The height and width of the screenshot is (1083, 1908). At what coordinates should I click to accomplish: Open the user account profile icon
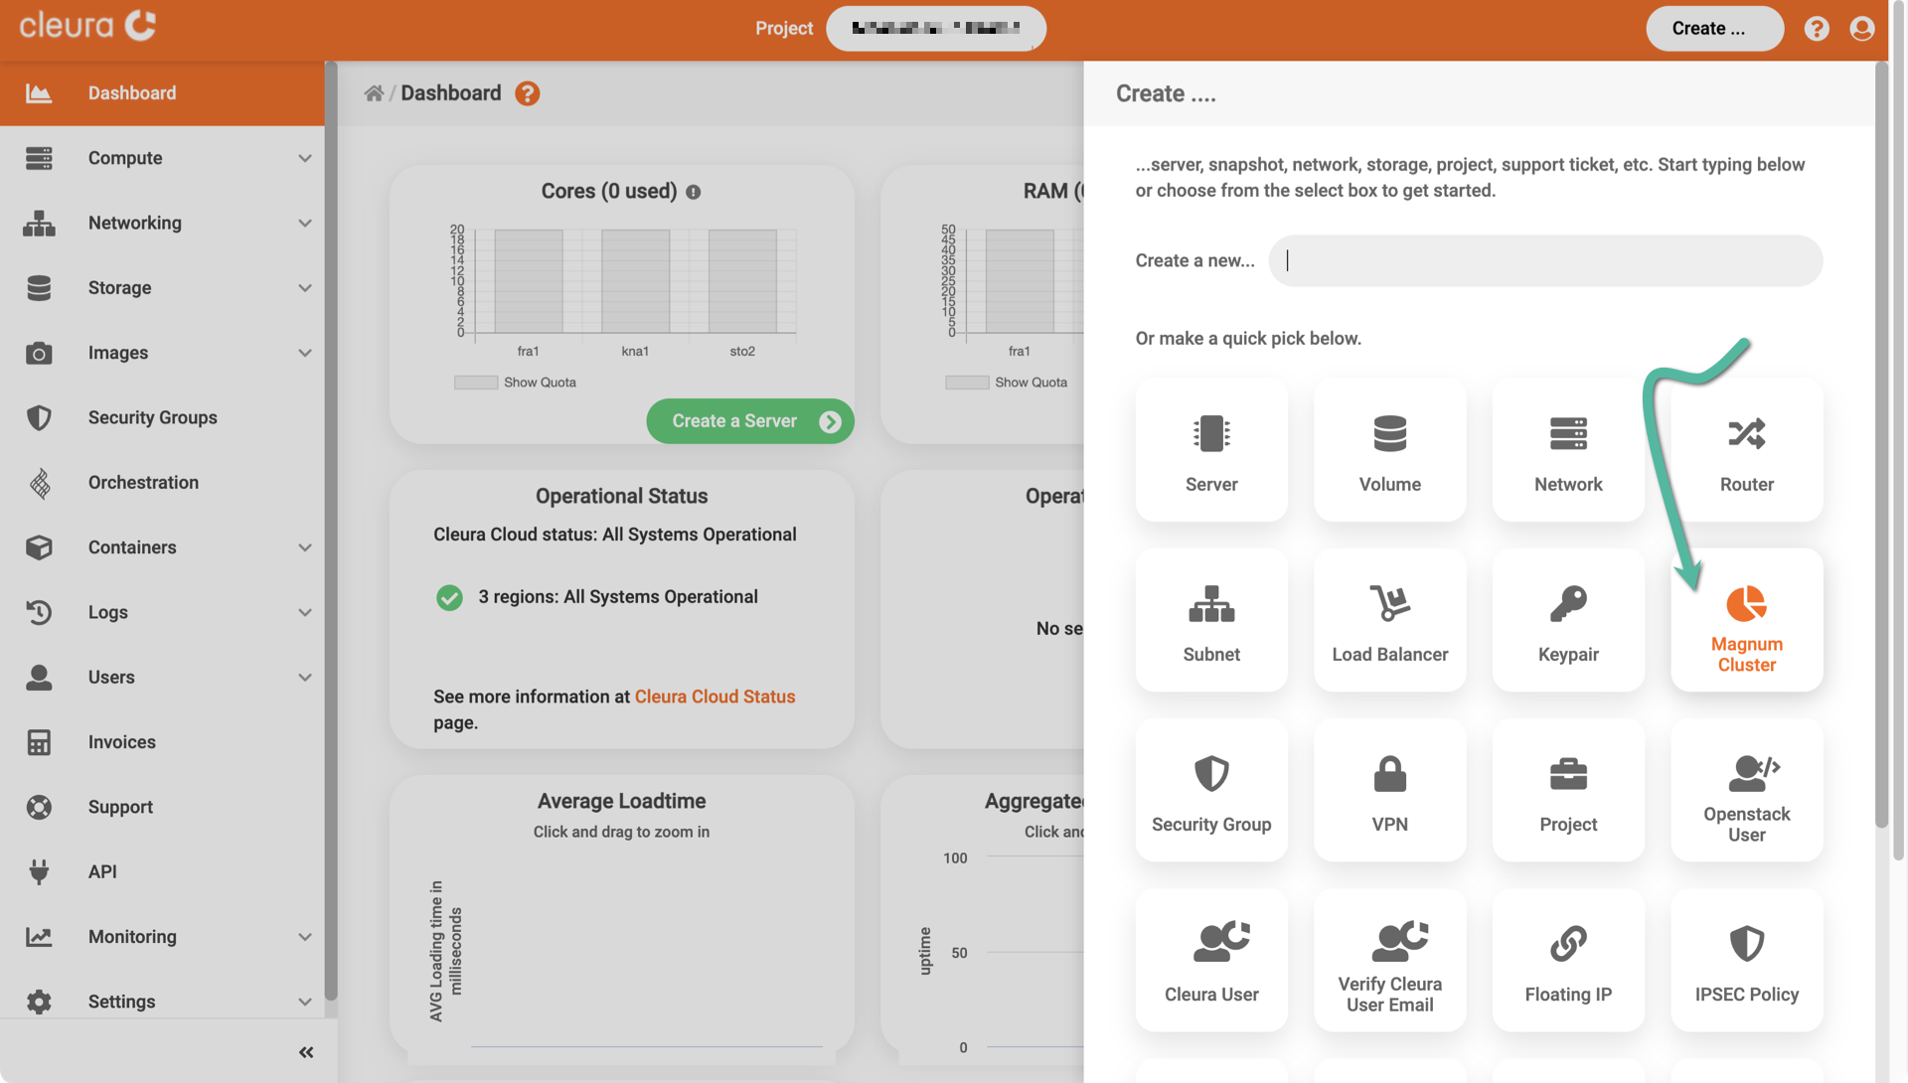(1861, 29)
